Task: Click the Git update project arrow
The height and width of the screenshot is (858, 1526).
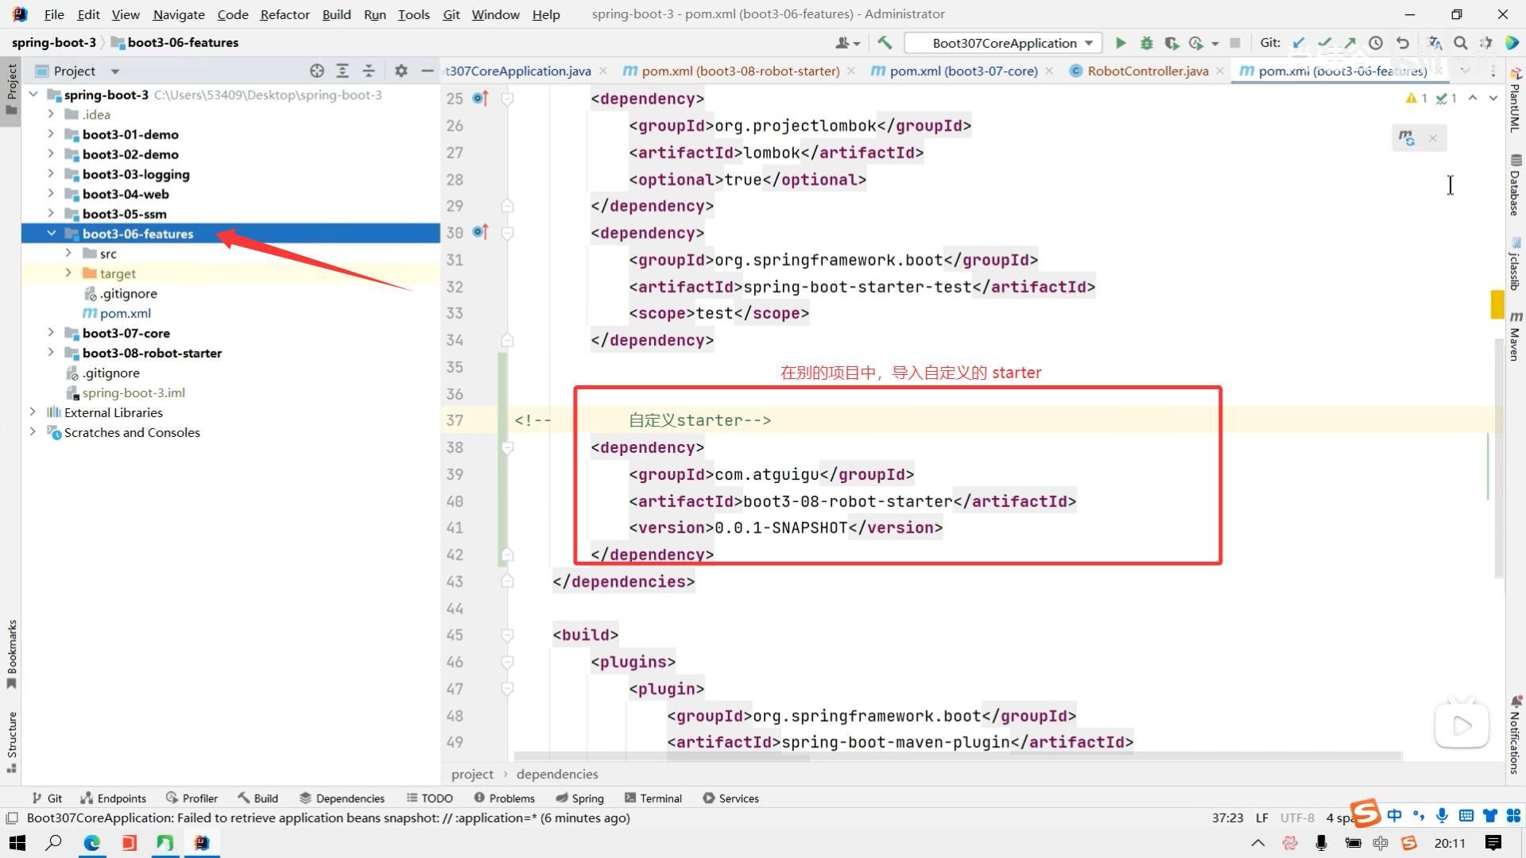Action: [x=1299, y=43]
